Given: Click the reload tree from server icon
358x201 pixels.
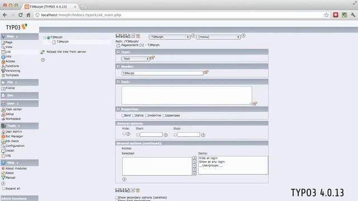Looking at the screenshot, I should [43, 52].
